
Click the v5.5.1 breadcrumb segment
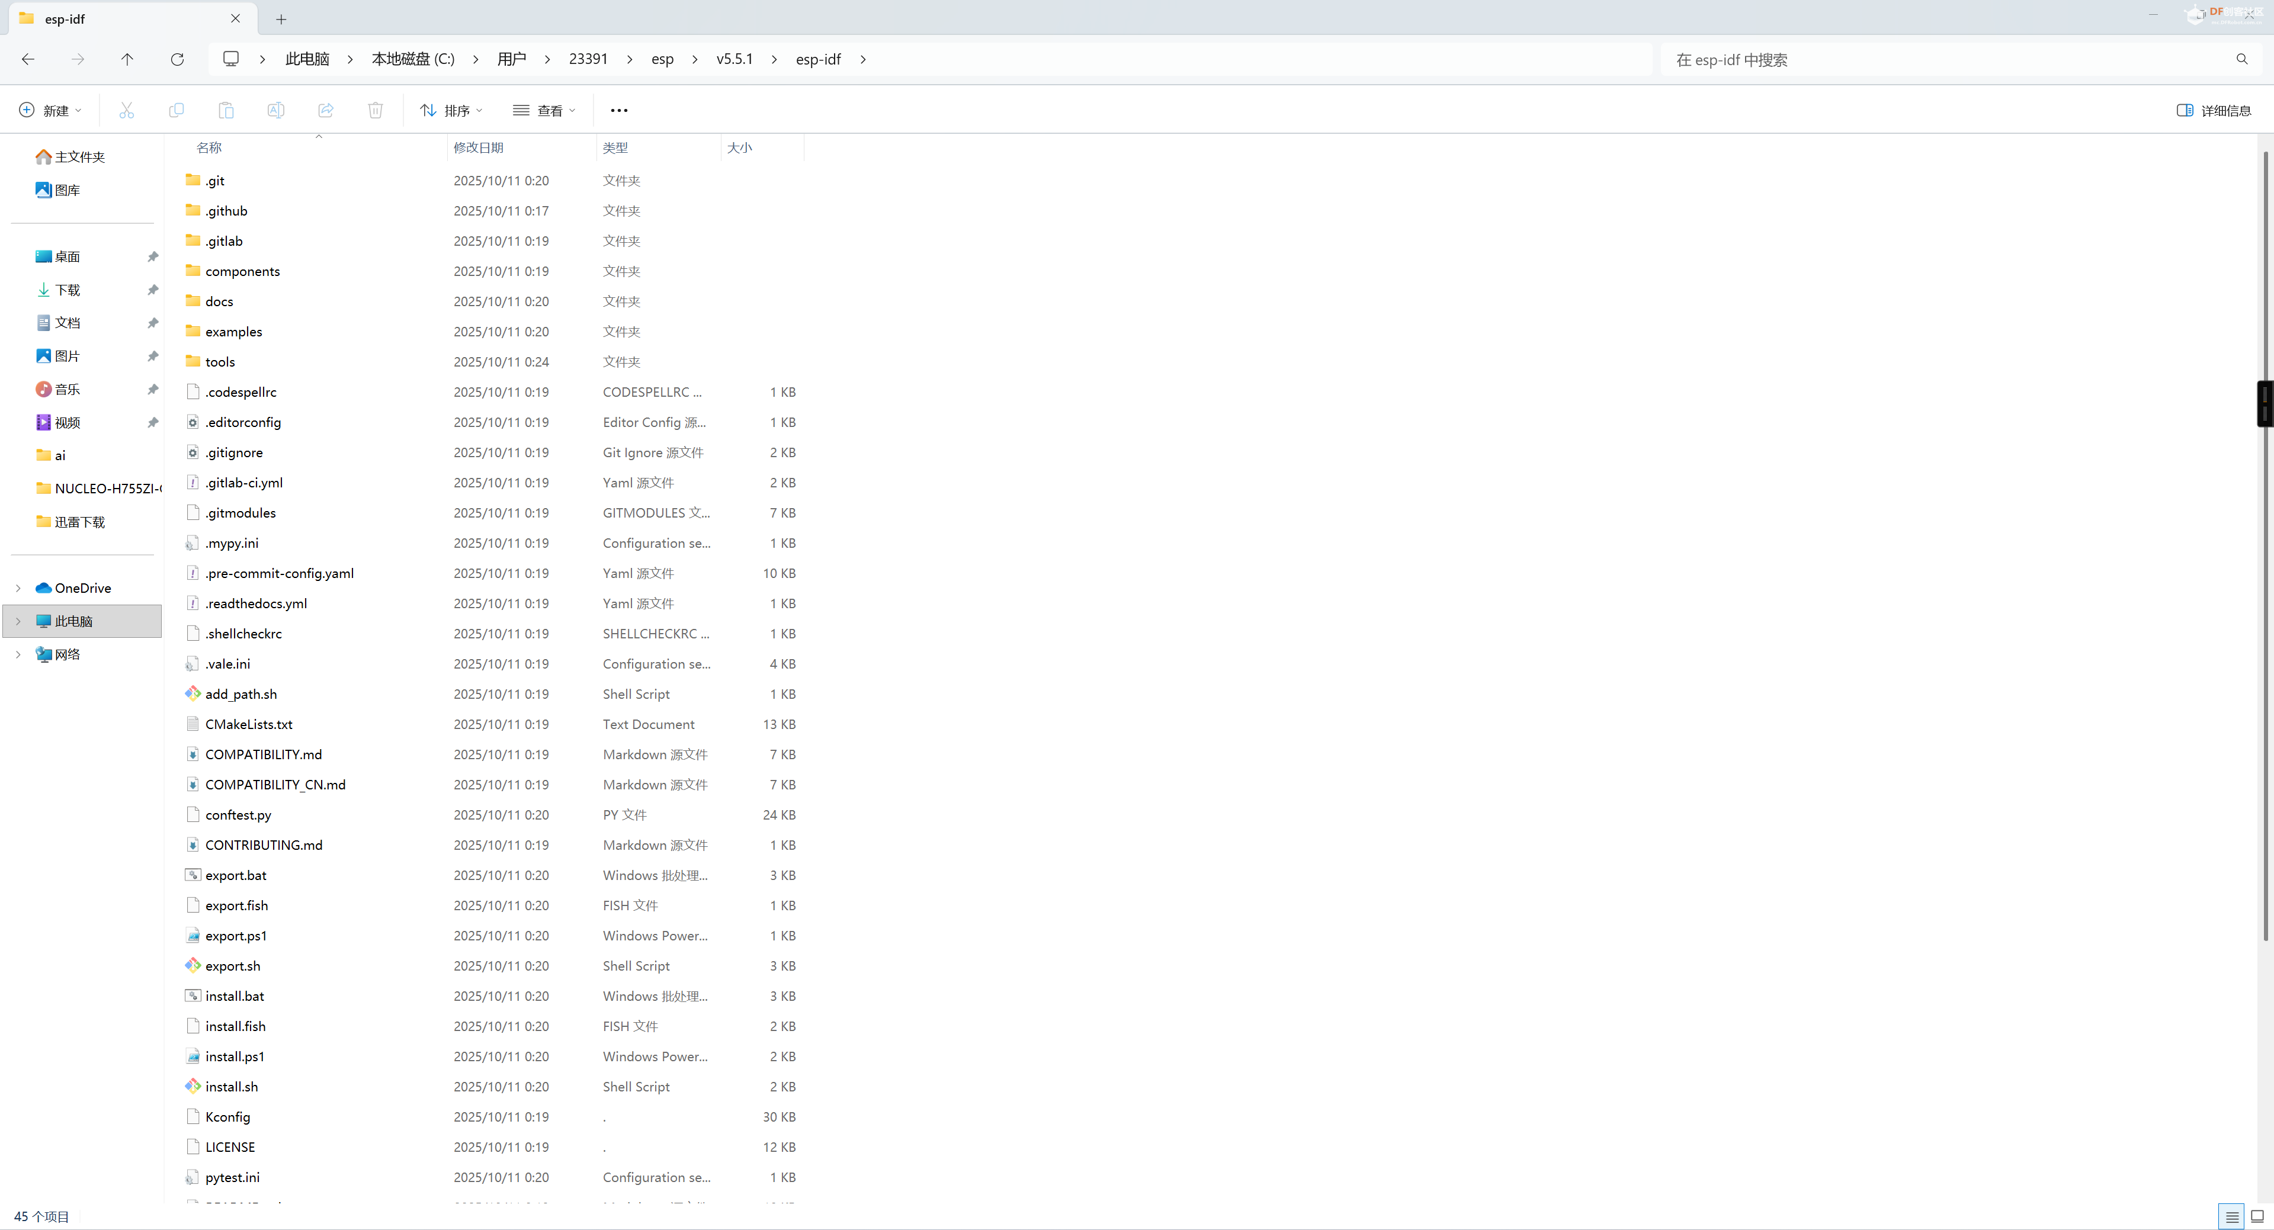(733, 59)
